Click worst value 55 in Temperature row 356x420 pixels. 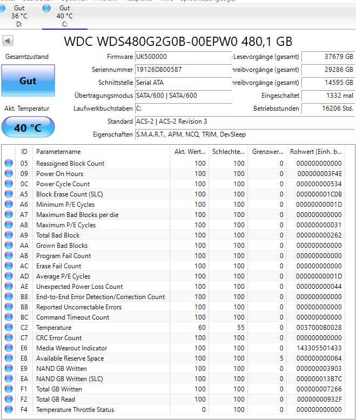click(x=240, y=327)
